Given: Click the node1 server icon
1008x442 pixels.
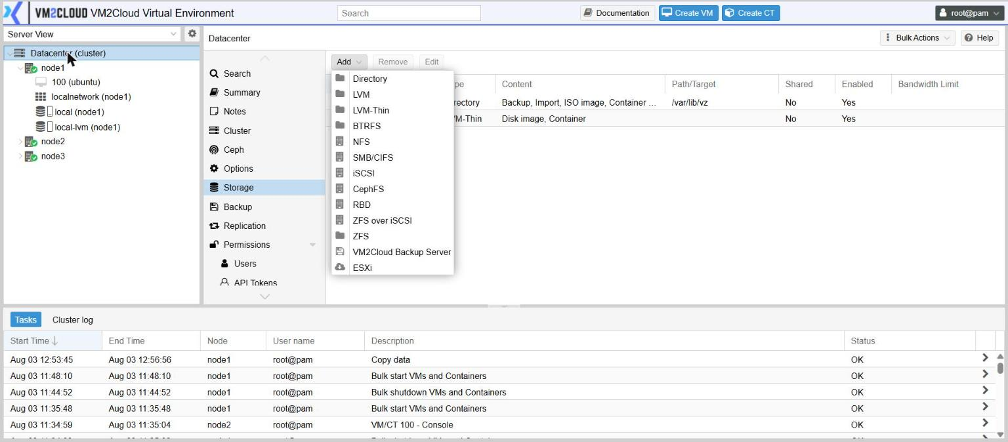Looking at the screenshot, I should tap(31, 68).
